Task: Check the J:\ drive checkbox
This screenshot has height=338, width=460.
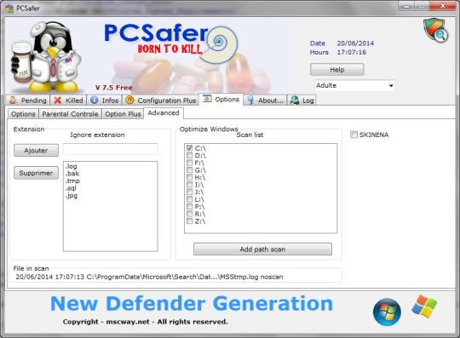Action: click(189, 192)
